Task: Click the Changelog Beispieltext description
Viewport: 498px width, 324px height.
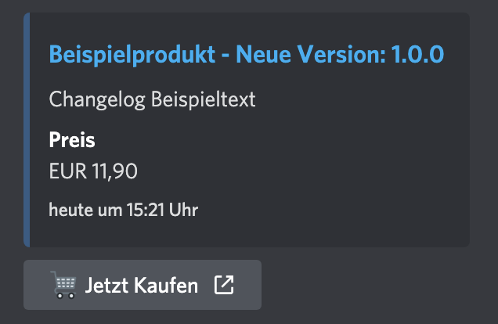Action: pos(152,99)
